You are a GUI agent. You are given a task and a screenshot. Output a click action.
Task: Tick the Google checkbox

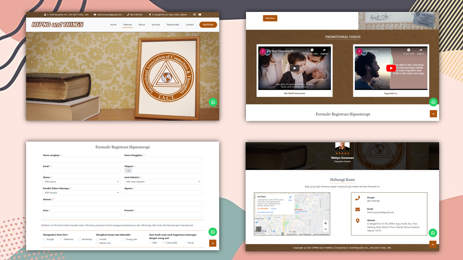(44, 239)
